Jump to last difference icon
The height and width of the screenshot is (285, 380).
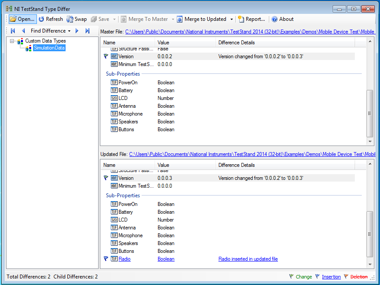[87, 31]
